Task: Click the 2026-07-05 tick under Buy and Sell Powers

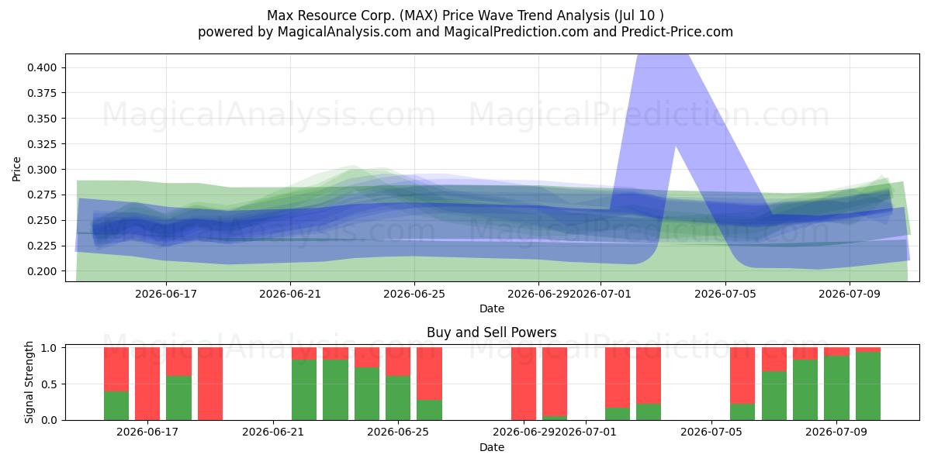Action: click(x=711, y=432)
